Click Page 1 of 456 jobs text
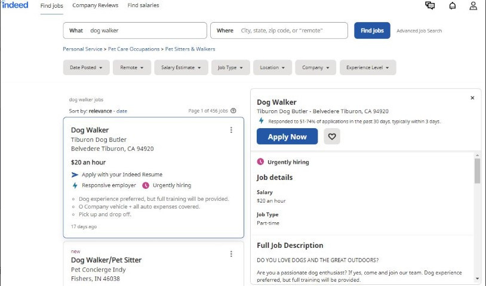 click(208, 111)
